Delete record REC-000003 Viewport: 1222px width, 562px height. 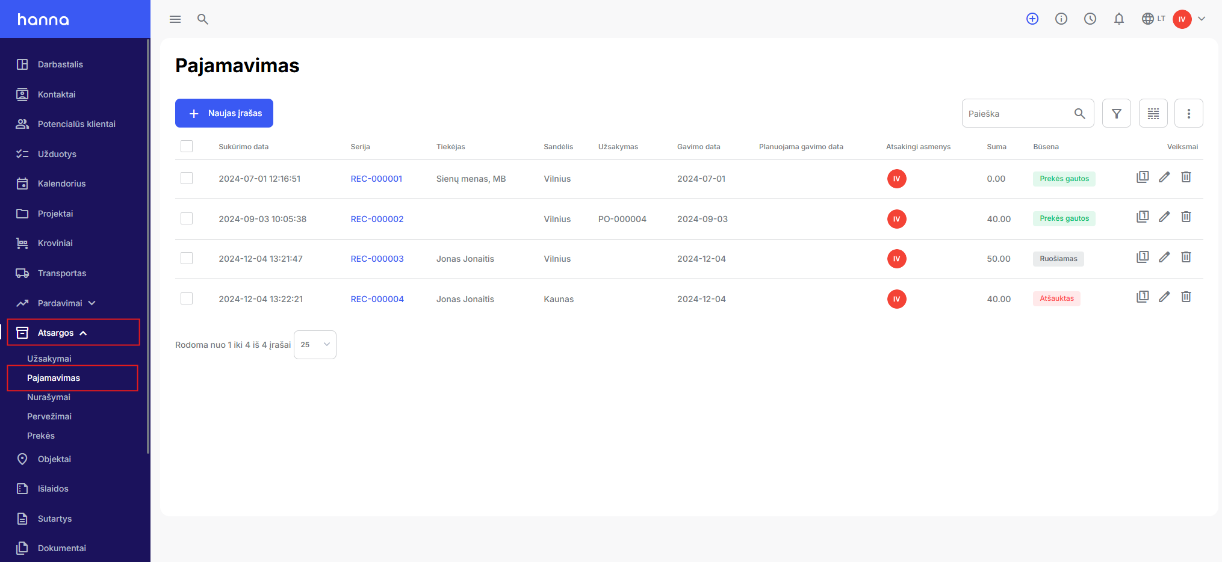[x=1186, y=257]
